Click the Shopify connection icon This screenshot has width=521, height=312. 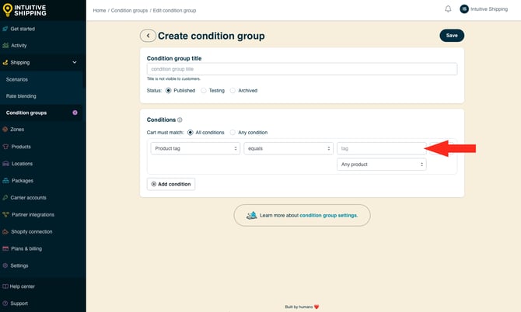[5, 232]
